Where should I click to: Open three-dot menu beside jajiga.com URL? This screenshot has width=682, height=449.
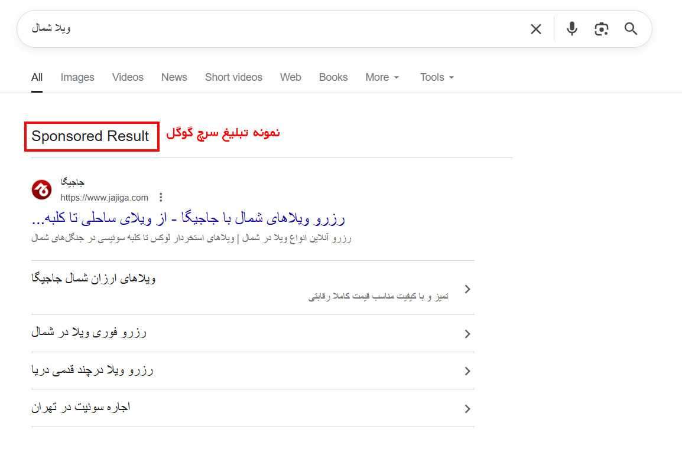point(161,198)
